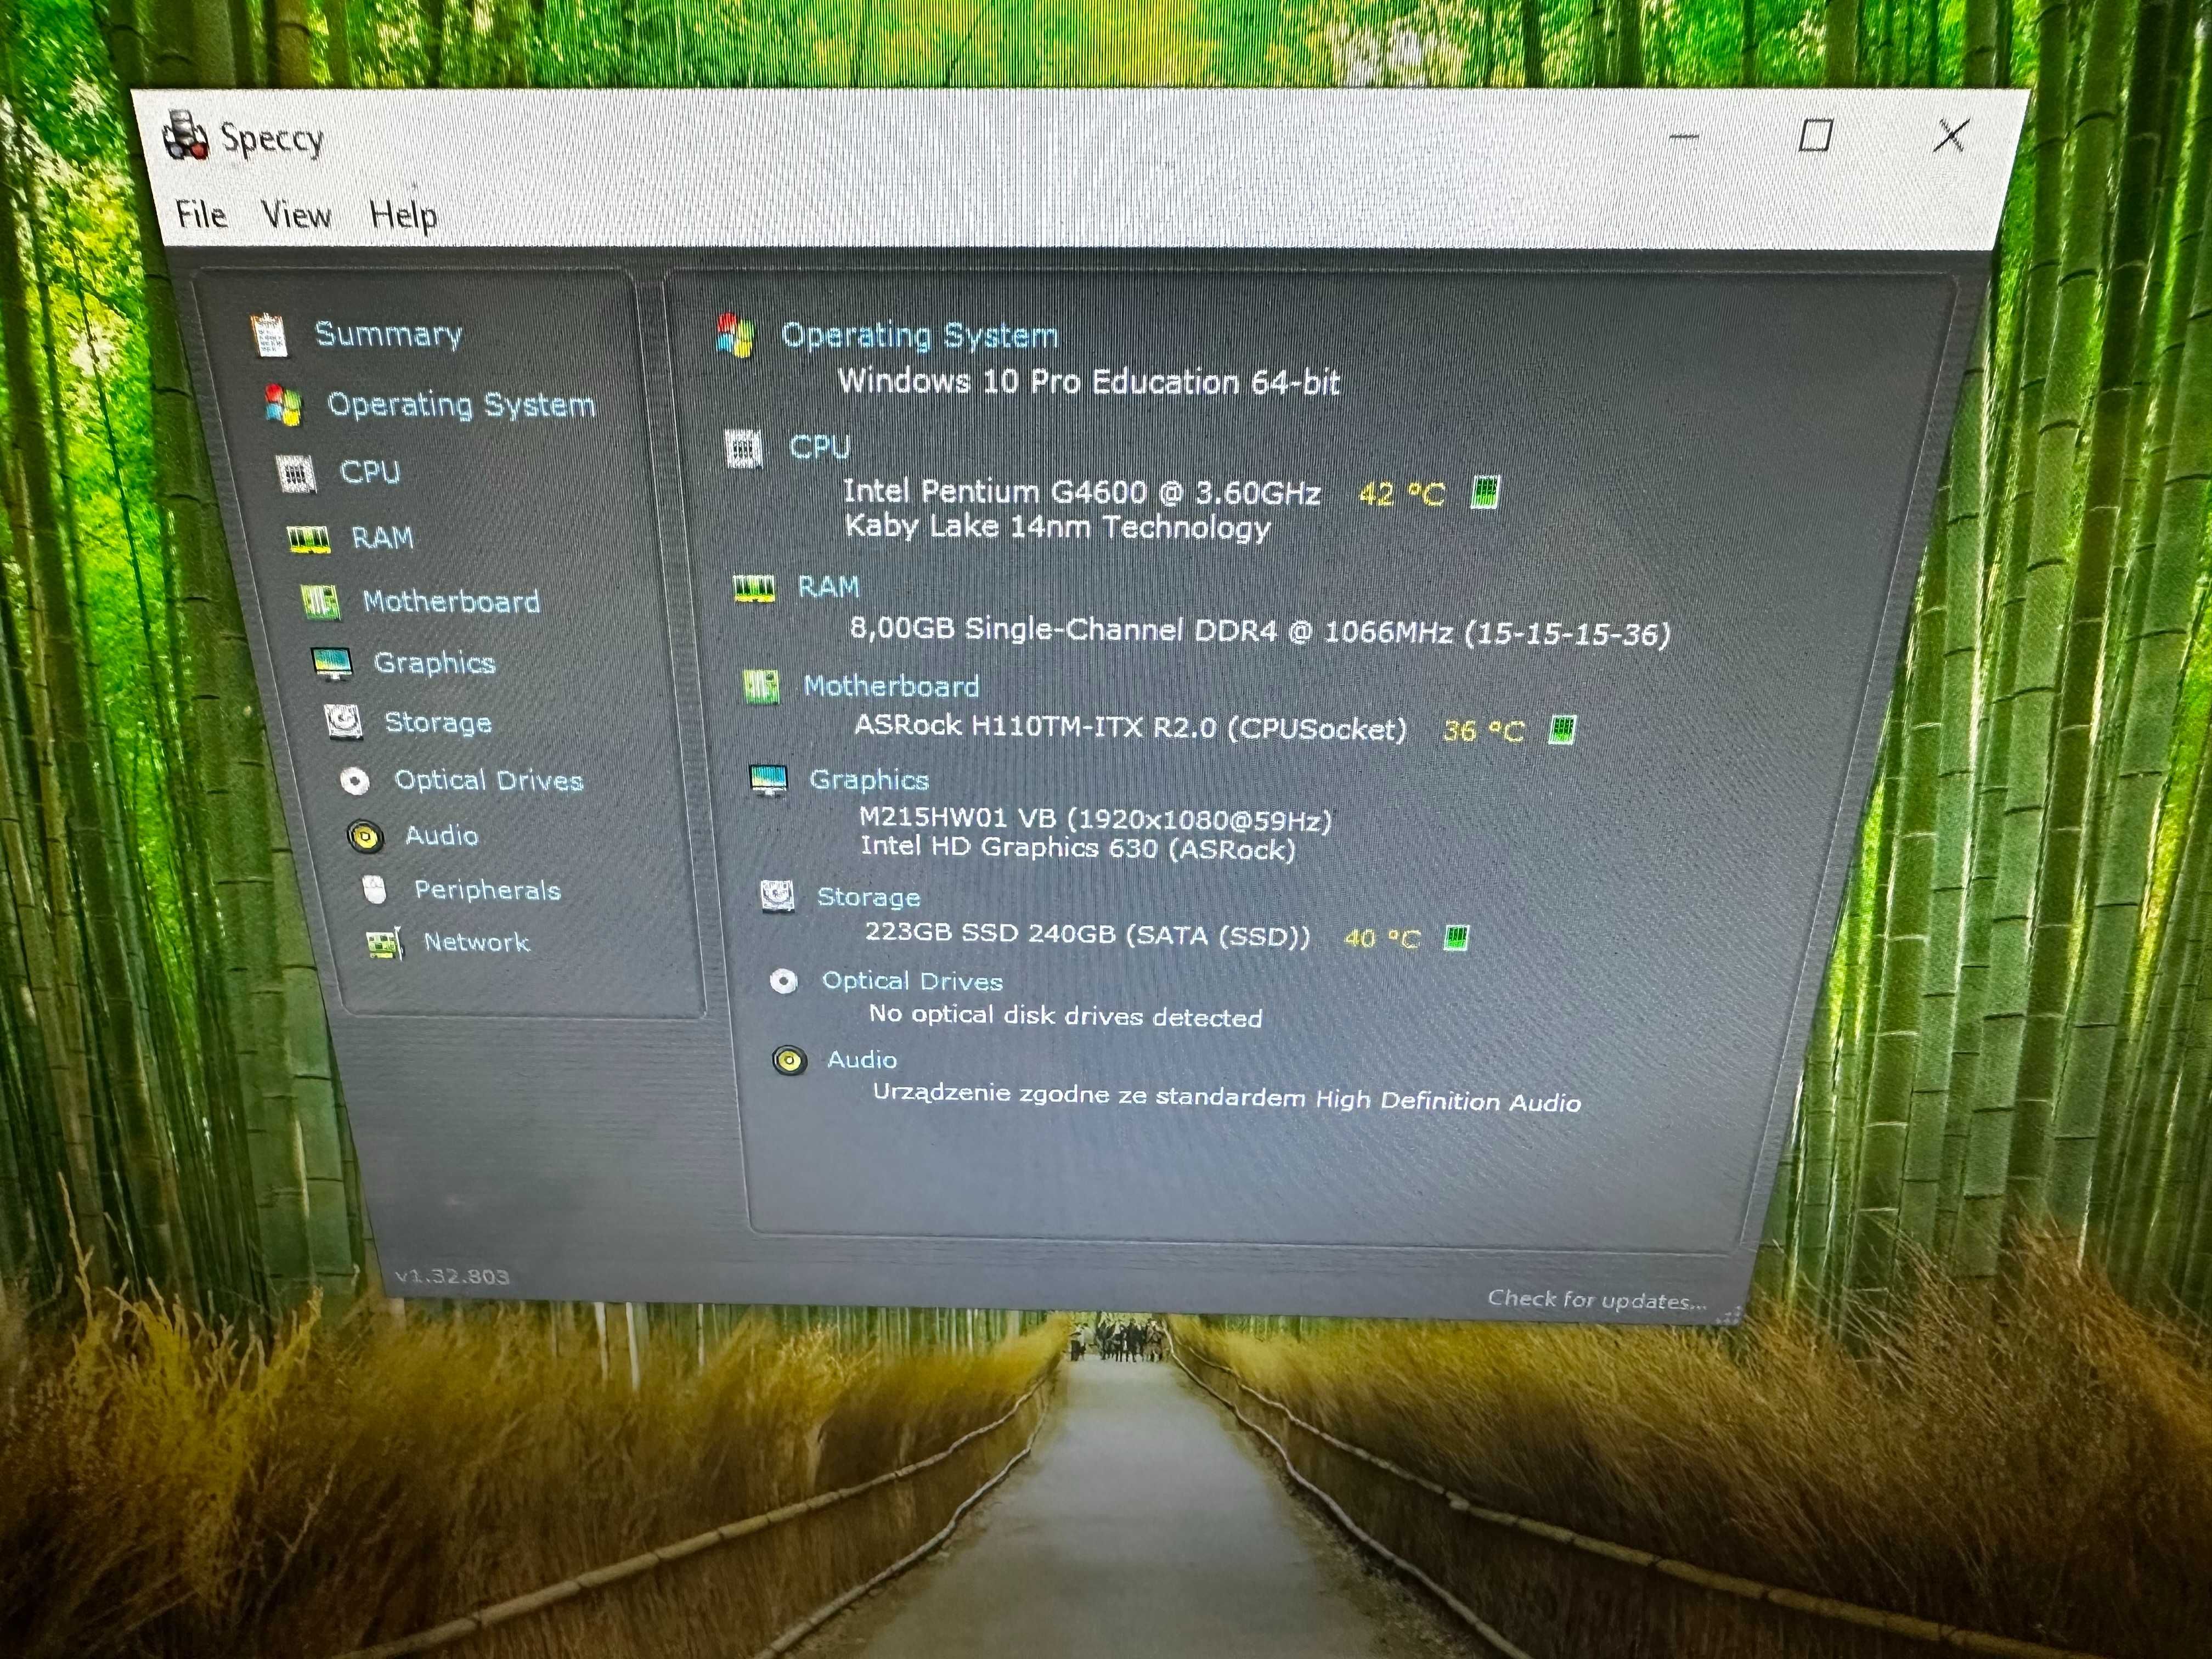Viewport: 2212px width, 1659px height.
Task: Click '223GB SSD 240GB (SATA (SSD))' text
Action: point(1088,934)
